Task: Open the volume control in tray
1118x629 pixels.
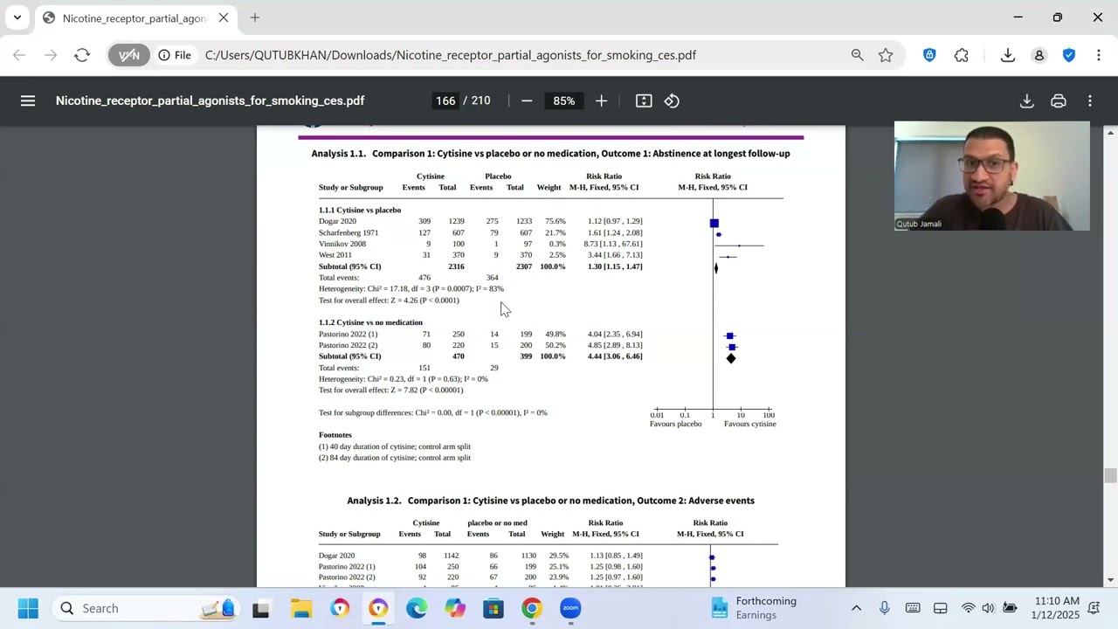Action: [988, 608]
